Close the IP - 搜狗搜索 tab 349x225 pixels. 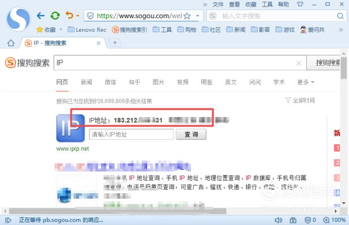[98, 43]
